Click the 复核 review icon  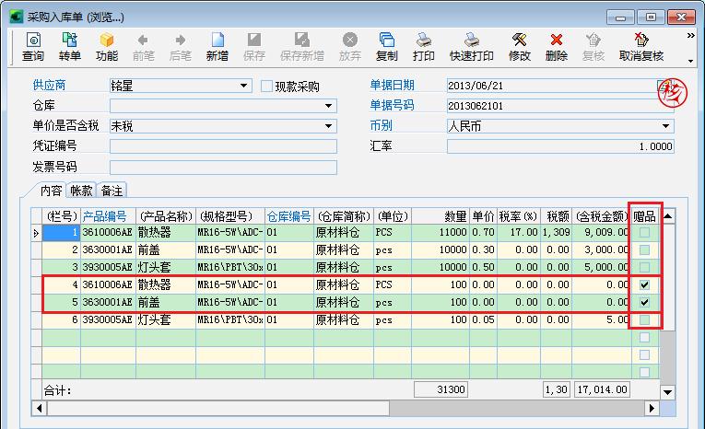click(x=593, y=47)
